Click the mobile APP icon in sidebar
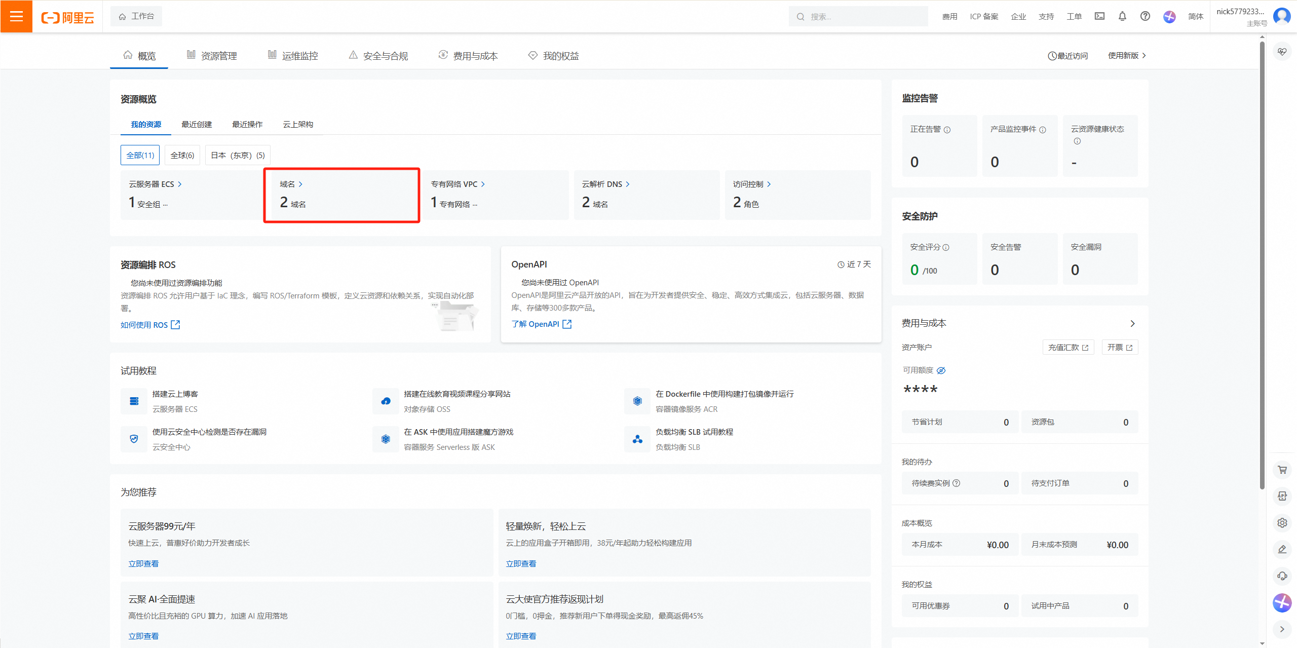 coord(1282,495)
